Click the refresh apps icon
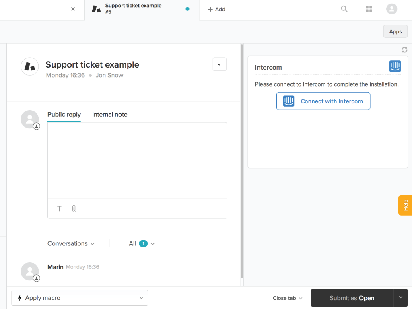The image size is (412, 309). tap(404, 50)
